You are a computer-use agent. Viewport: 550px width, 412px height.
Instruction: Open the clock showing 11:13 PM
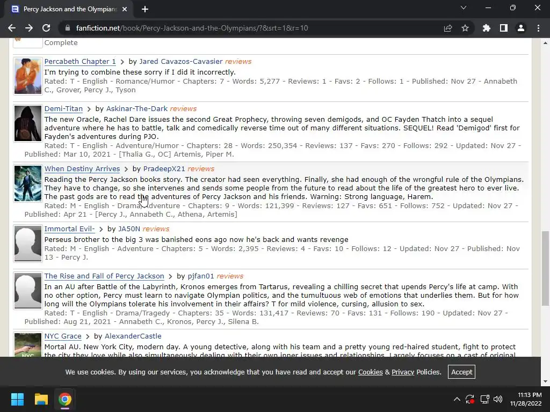coord(525,399)
